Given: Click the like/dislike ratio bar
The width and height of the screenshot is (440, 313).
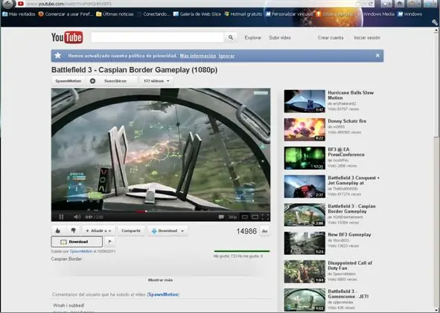Looking at the screenshot, I should point(242,251).
